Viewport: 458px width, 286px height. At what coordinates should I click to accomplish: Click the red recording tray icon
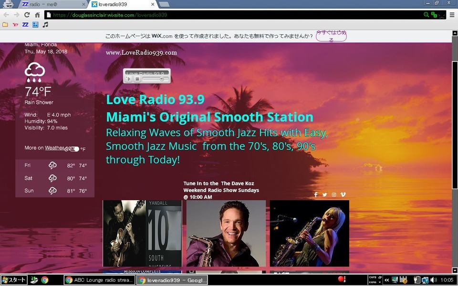tap(342, 280)
